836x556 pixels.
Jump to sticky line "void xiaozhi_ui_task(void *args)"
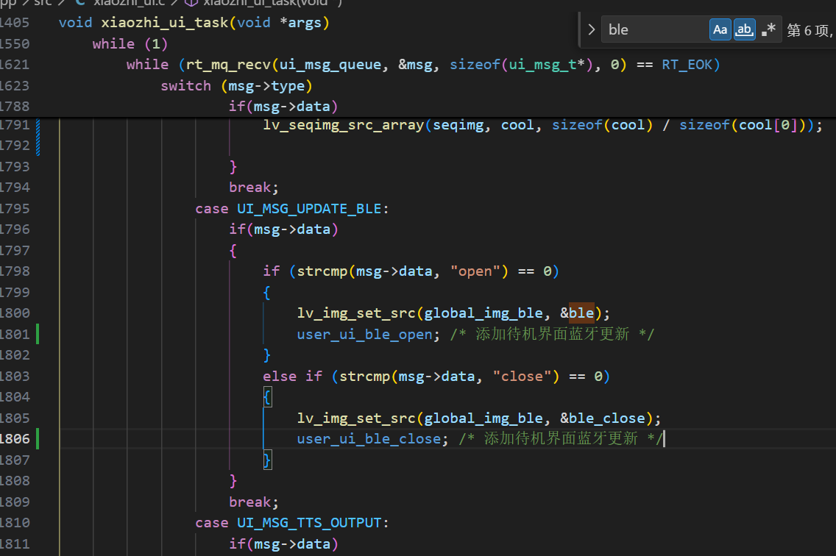coord(194,23)
